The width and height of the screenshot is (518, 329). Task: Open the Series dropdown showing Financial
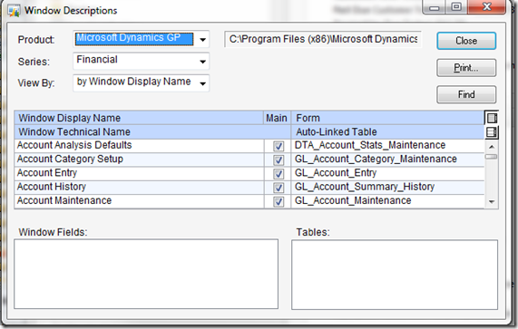[202, 62]
